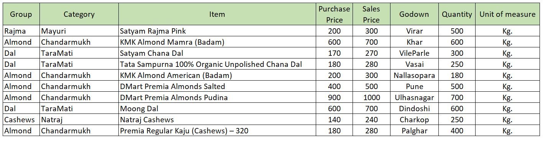Select the Category column header
The height and width of the screenshot is (141, 543).
79,14
